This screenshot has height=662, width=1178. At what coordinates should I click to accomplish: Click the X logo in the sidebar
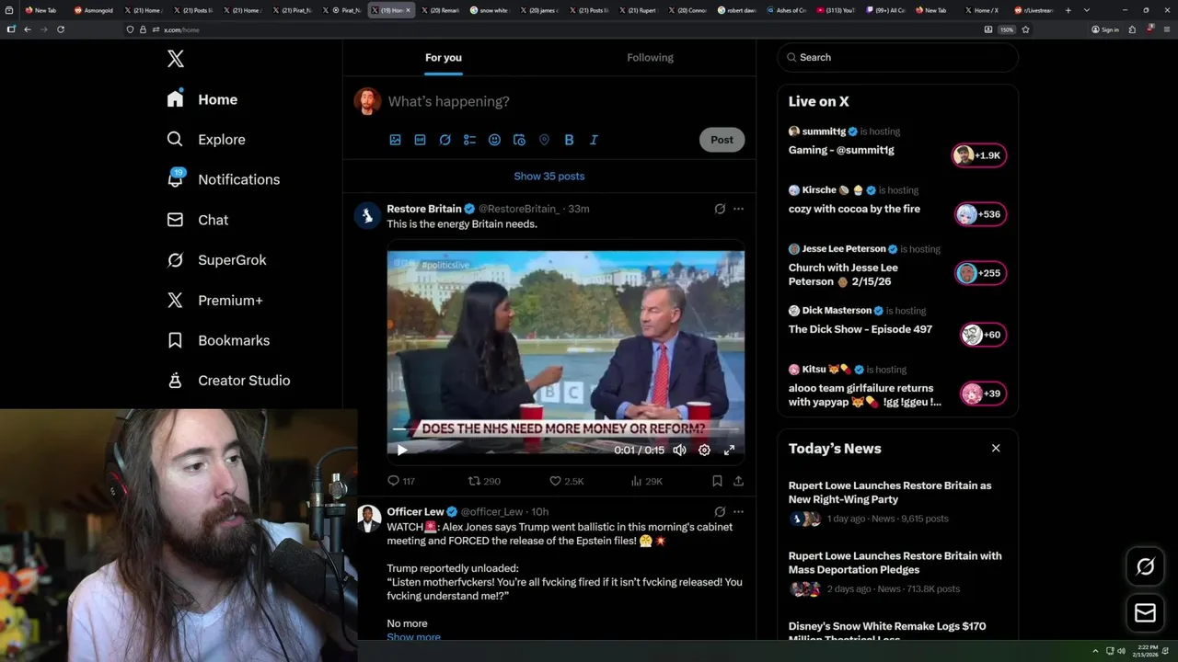pos(176,59)
